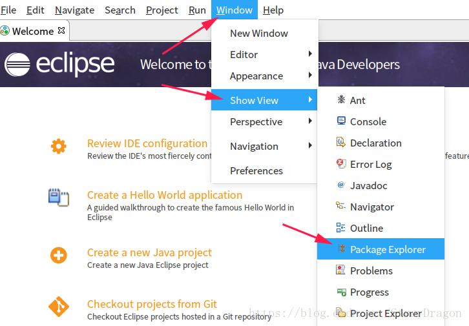Choose Declaration in the Show View submenu
Screen dimensions: 469x326
click(x=380, y=143)
